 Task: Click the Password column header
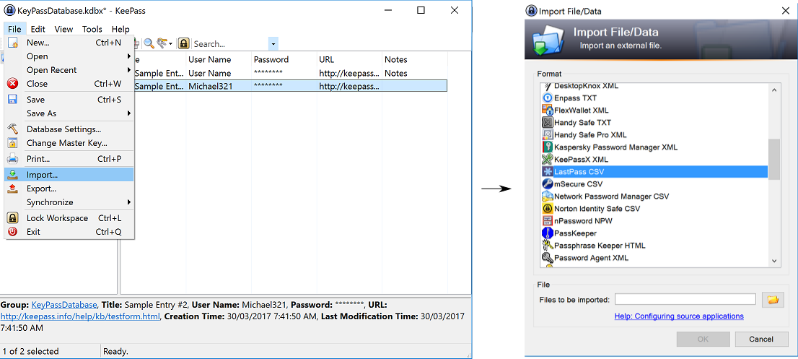pos(284,59)
